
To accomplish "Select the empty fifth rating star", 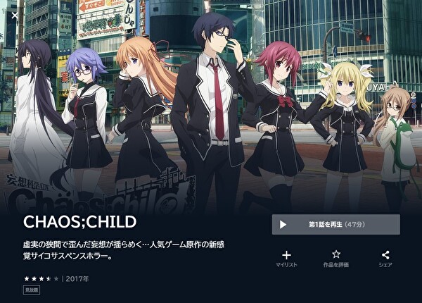I will [x=56, y=278].
